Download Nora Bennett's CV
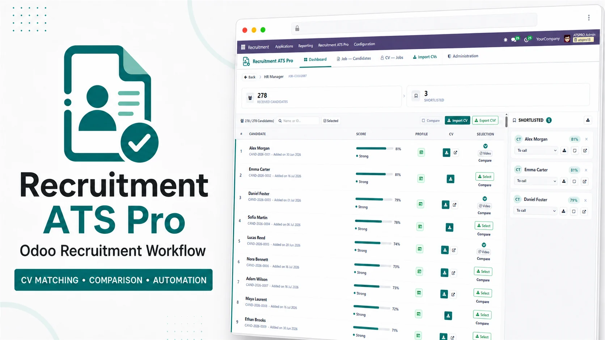Screen dimensions: 605x340 tap(445, 273)
